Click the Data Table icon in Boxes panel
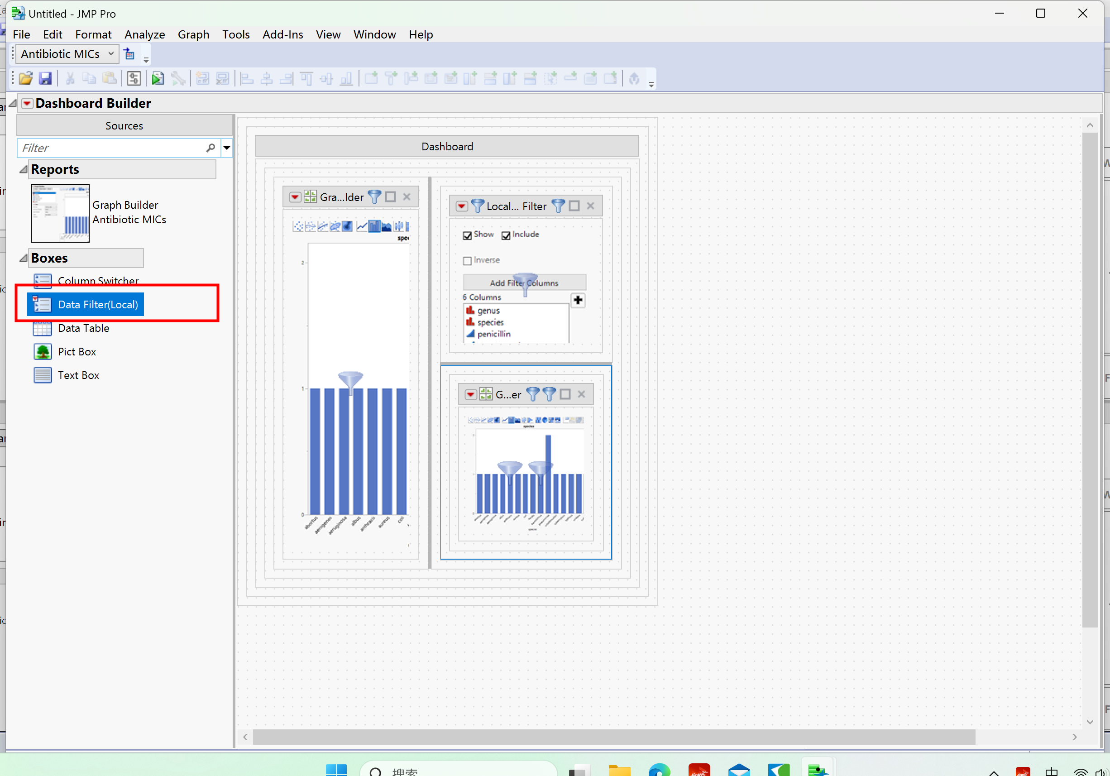 click(42, 328)
